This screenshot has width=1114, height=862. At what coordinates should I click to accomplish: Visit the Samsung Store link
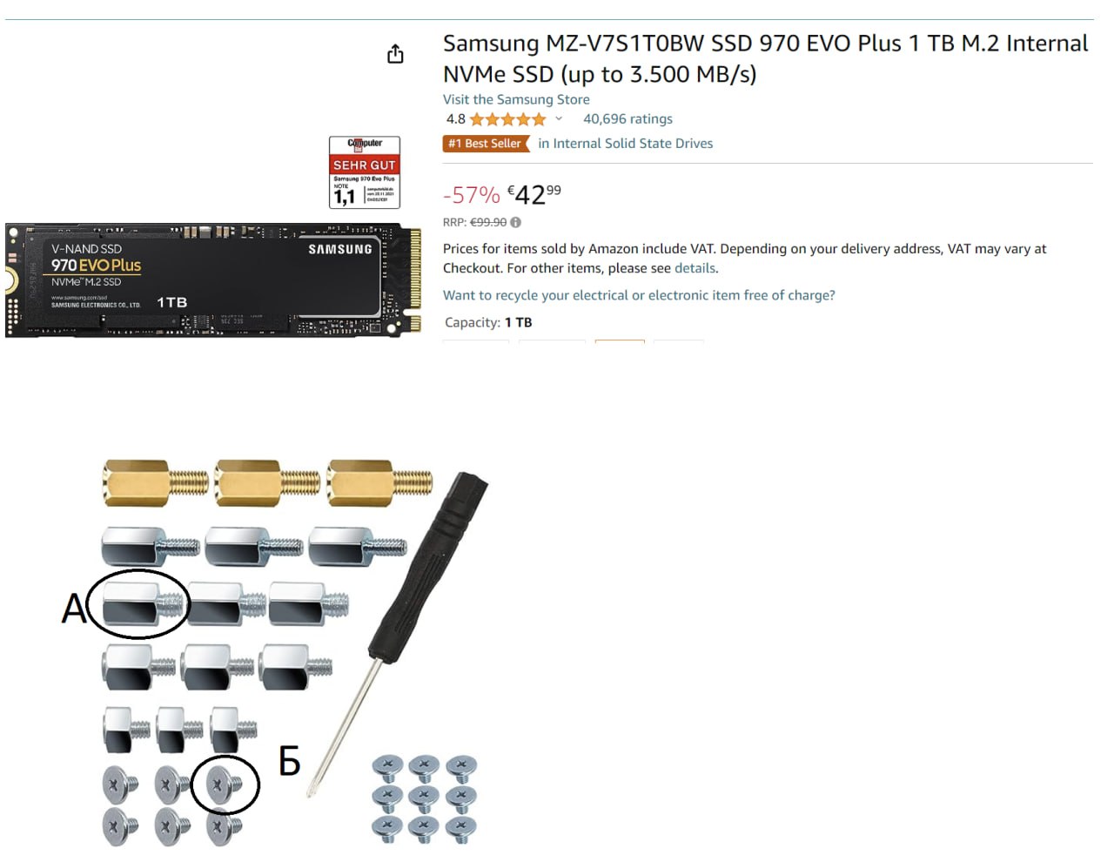[516, 99]
